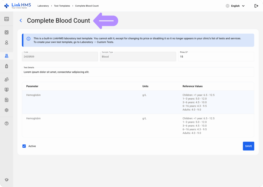Open the help question-mark sidebar icon
Viewport: 263px width, 187px height.
click(6, 124)
